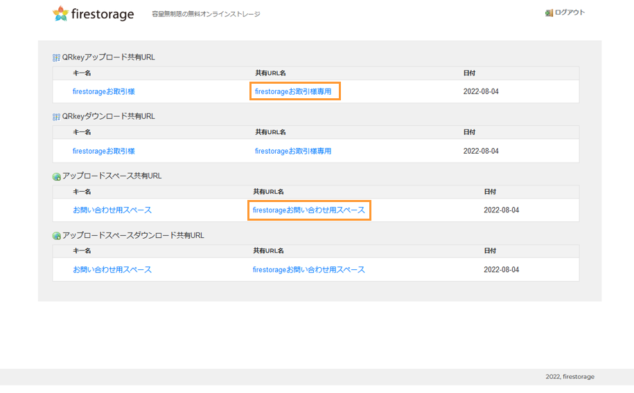Image resolution: width=634 pixels, height=393 pixels.
Task: Click キー名 header in QRkeyアップロード table
Action: pos(82,73)
